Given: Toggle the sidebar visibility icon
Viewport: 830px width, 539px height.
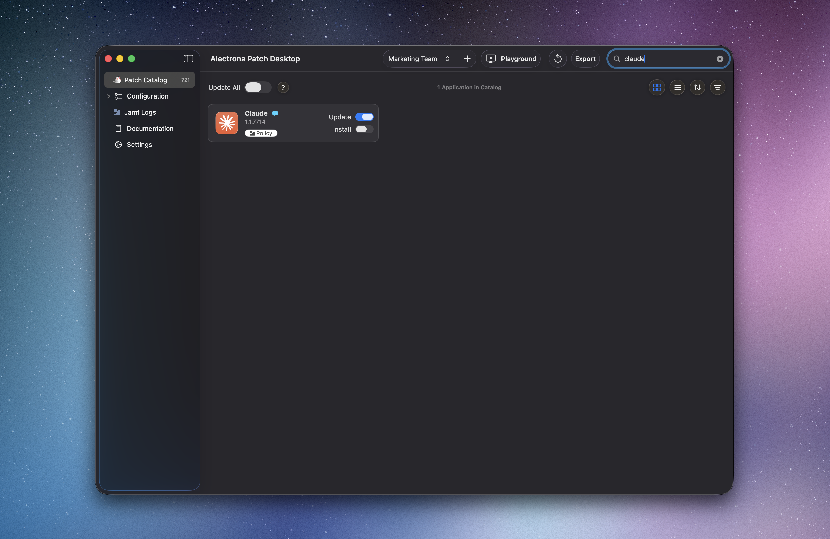Looking at the screenshot, I should [188, 59].
